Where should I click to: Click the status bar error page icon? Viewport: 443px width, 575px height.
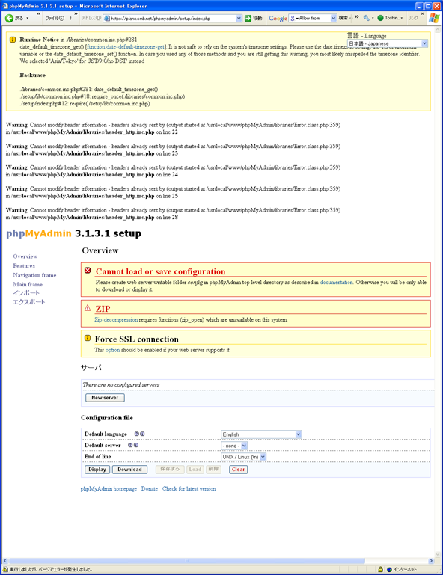click(4, 570)
